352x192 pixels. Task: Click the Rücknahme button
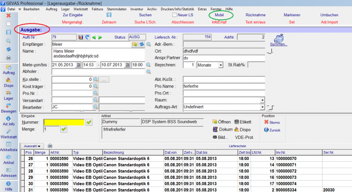tap(256, 15)
